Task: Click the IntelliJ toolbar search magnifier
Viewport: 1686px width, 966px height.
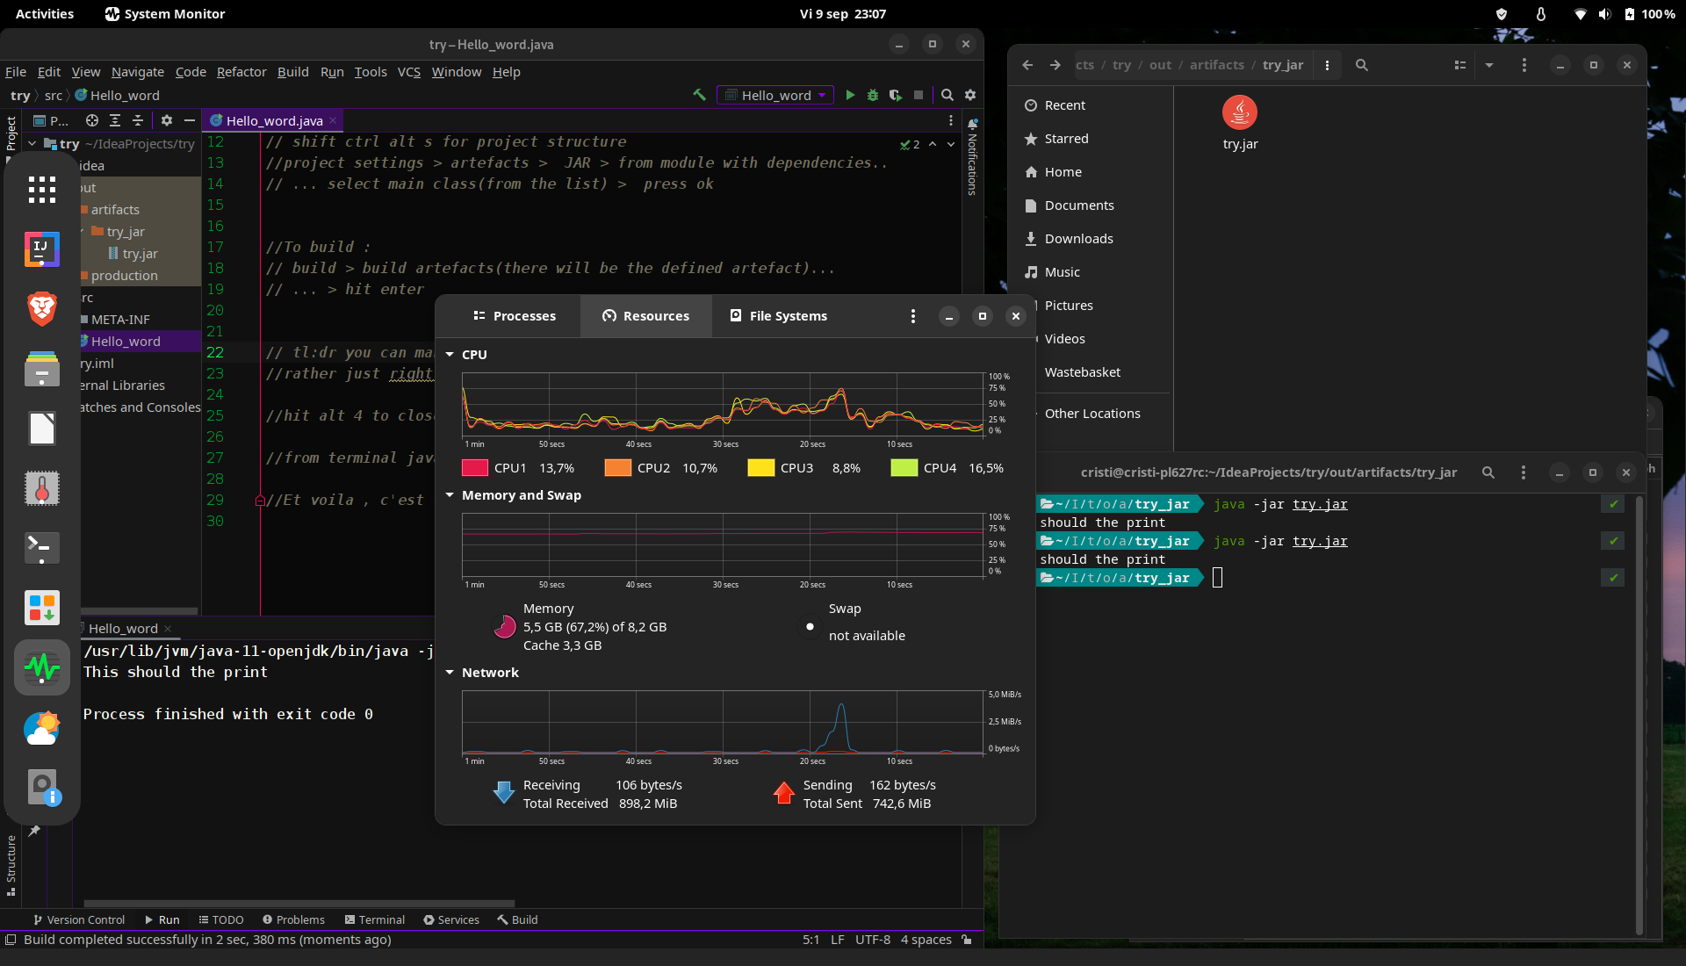Action: [x=947, y=95]
